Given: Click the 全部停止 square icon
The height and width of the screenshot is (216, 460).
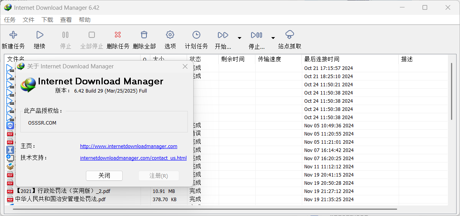Looking at the screenshot, I should [x=91, y=35].
